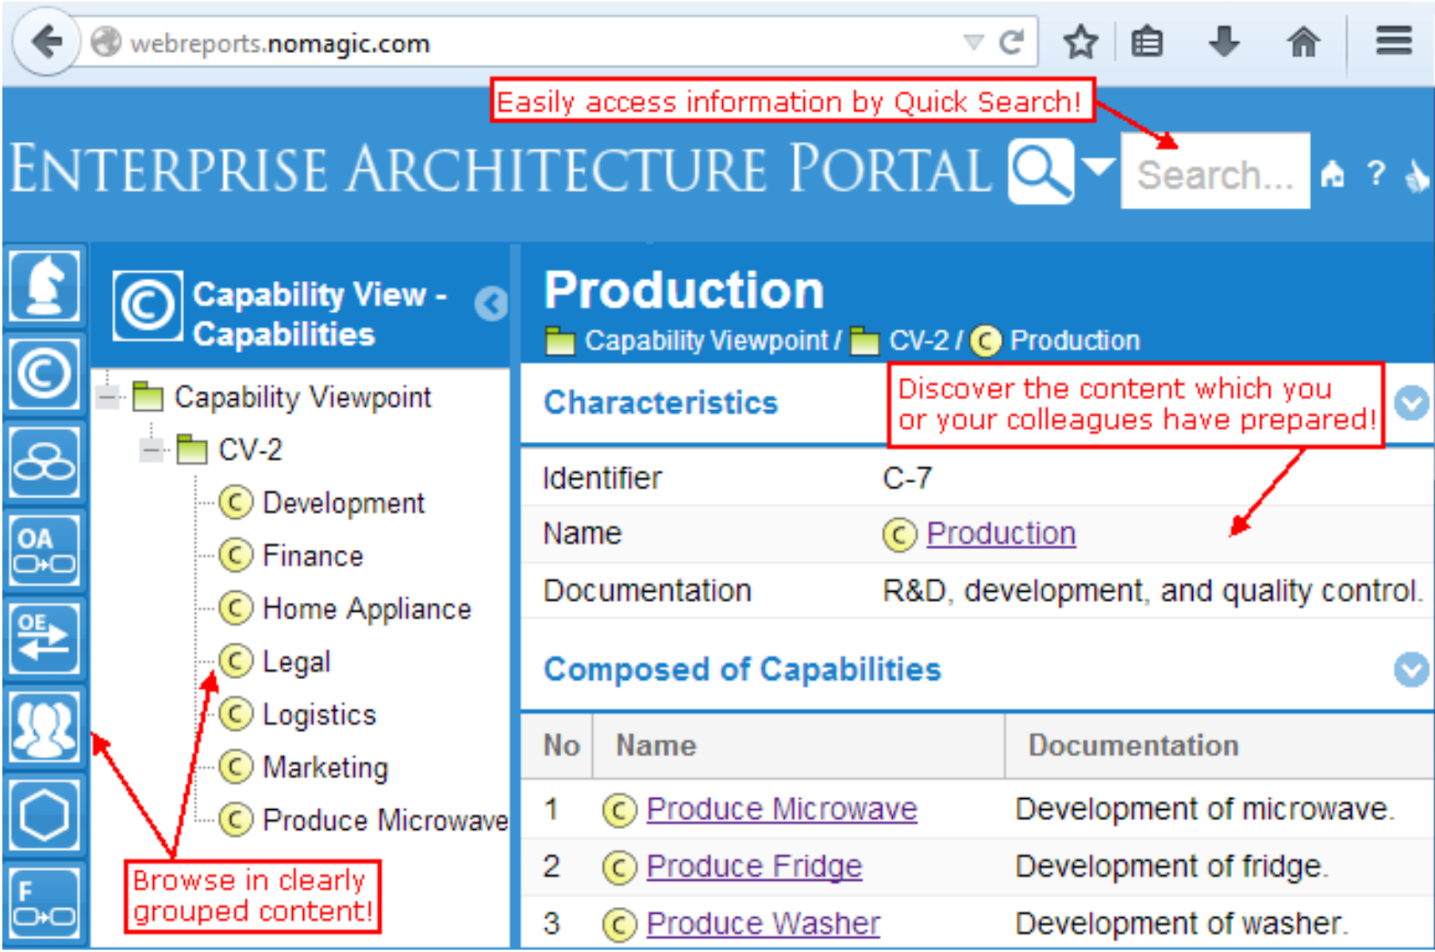
Task: Select Legal capability in tree
Action: point(275,661)
